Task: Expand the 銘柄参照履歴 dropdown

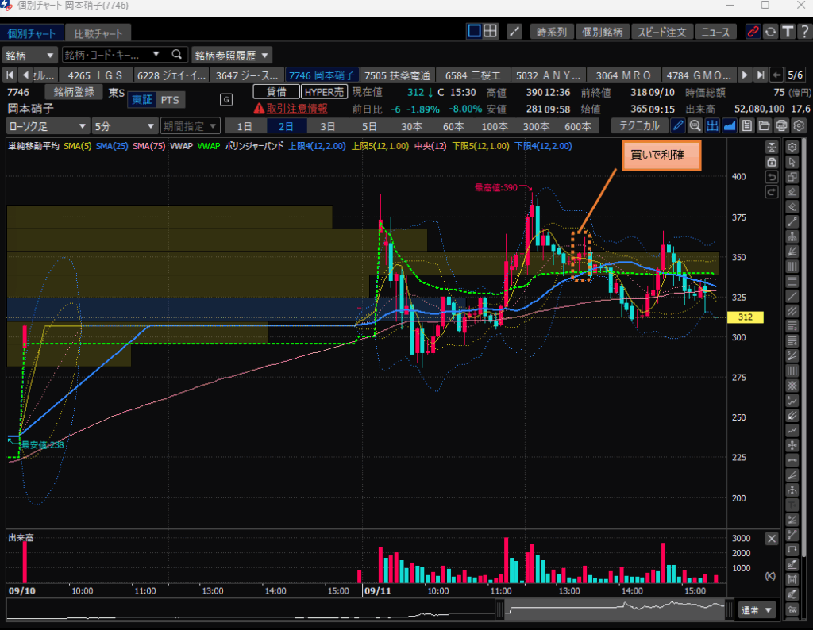Action: [x=232, y=56]
